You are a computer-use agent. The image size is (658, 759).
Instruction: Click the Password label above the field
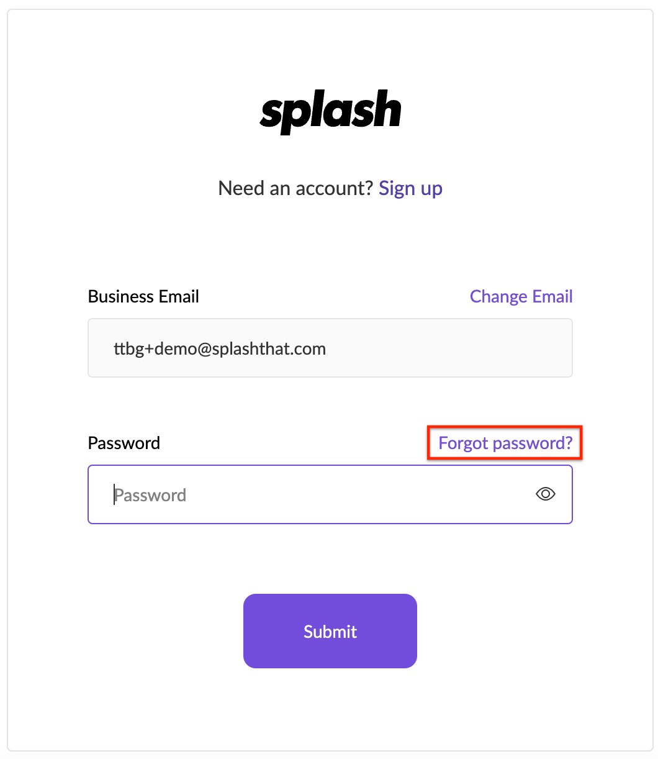124,443
